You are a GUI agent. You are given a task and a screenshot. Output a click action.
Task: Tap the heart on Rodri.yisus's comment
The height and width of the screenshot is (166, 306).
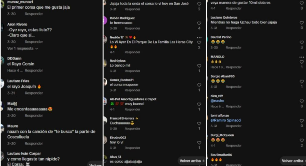pyautogui.click(x=199, y=66)
